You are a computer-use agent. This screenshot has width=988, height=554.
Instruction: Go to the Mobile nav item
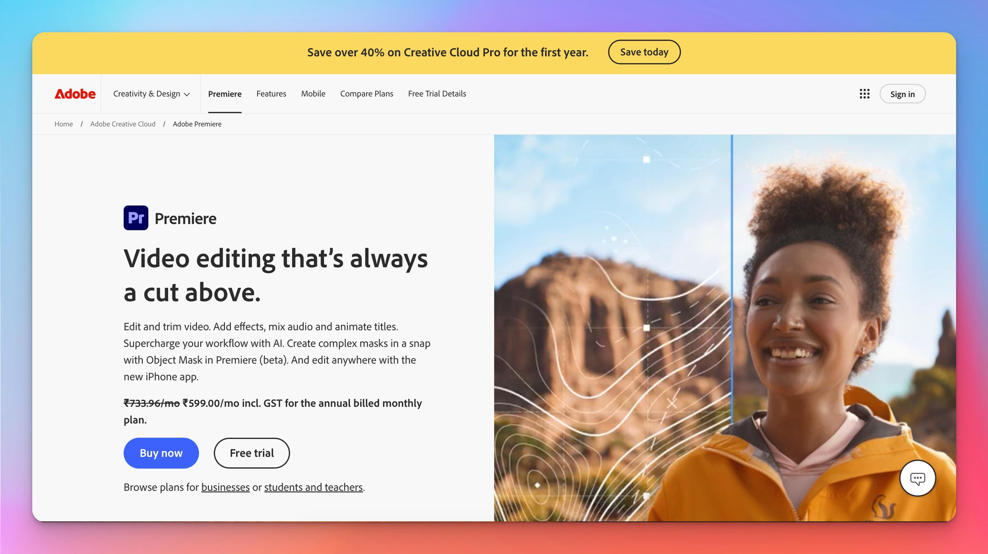(313, 94)
